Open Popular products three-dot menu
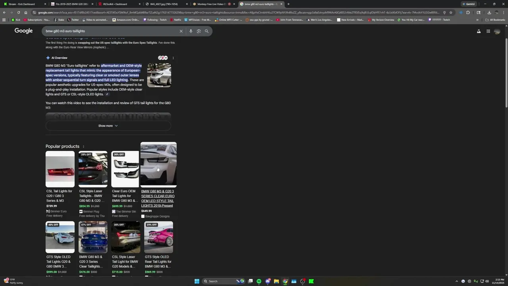 83,147
